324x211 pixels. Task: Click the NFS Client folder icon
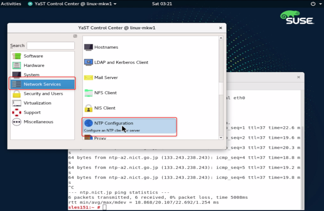pos(88,93)
